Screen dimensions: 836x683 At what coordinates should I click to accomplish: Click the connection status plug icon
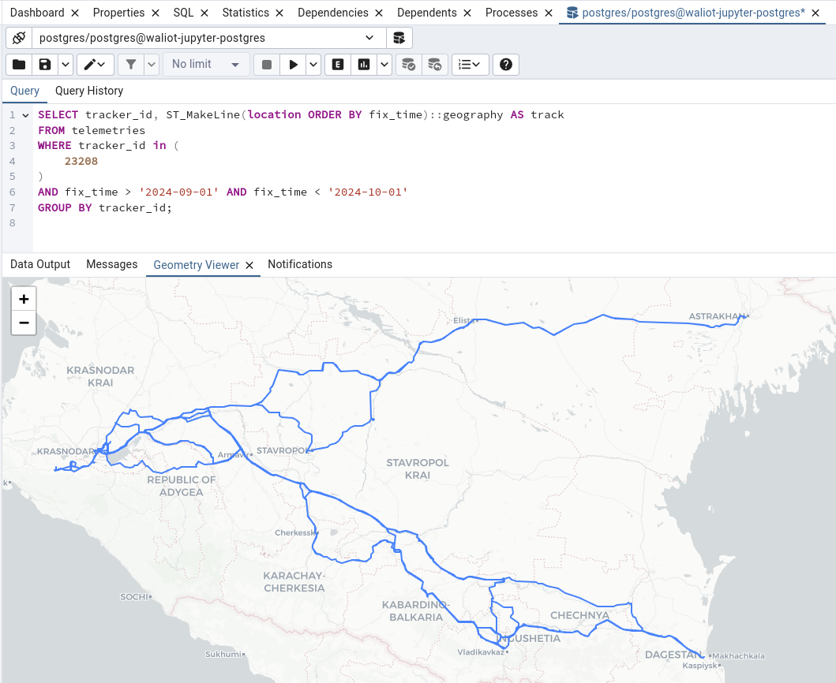point(19,38)
